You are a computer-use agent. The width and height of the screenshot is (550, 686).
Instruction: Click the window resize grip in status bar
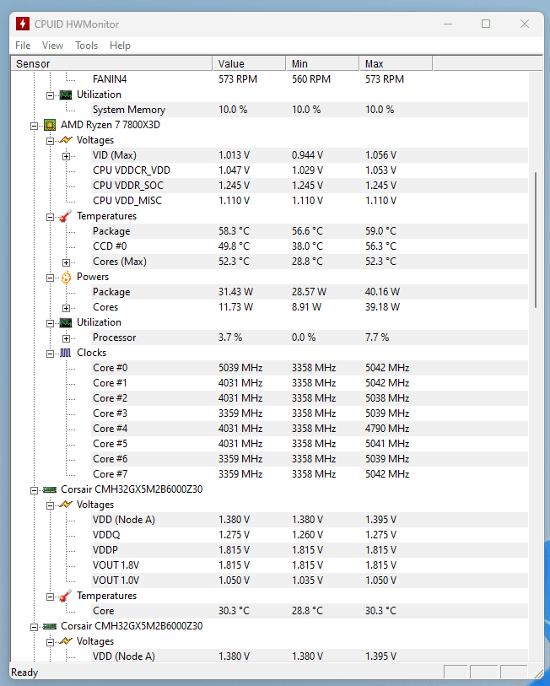click(x=538, y=673)
